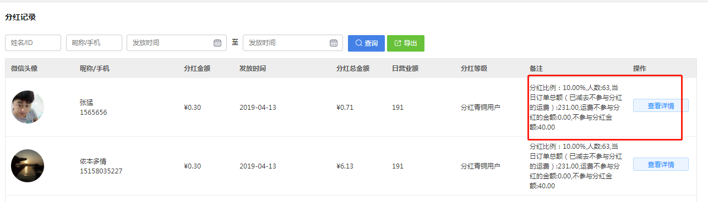Click the 备注 column header

[x=536, y=69]
